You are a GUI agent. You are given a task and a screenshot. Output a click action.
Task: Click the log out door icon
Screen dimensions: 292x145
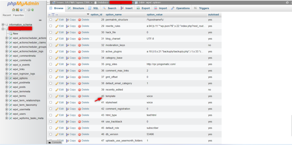[17, 10]
